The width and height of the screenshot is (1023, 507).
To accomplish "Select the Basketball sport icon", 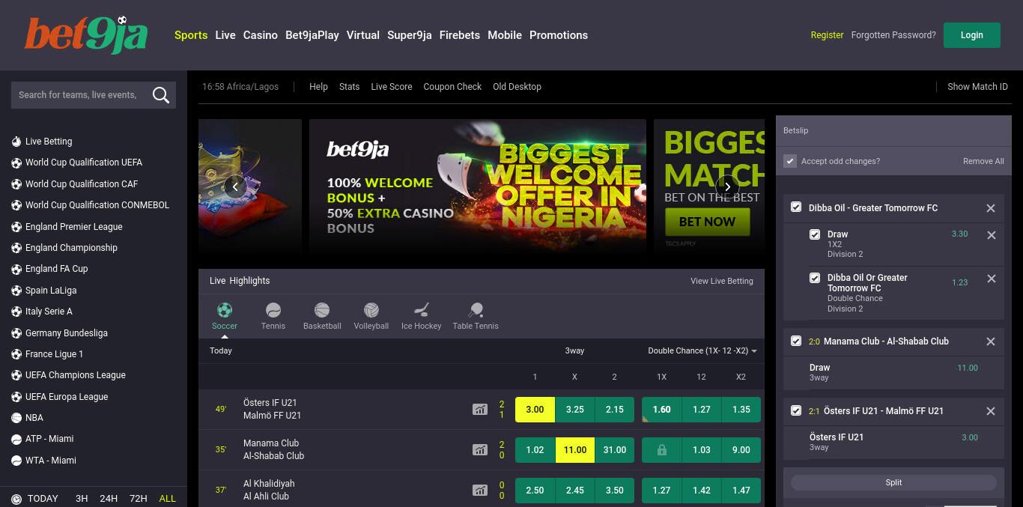I will coord(322,310).
